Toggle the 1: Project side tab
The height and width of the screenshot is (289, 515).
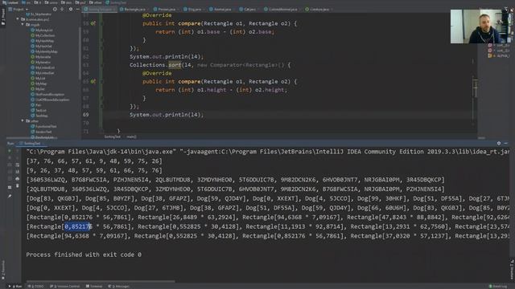[3, 17]
